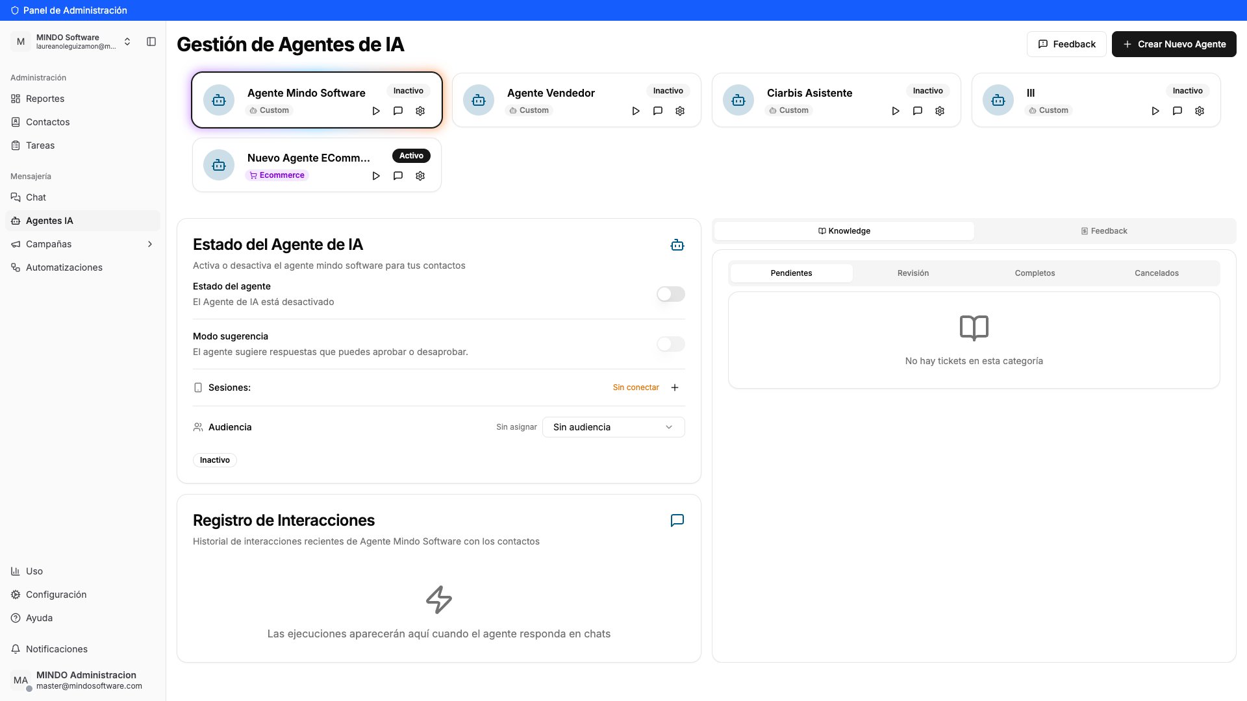
Task: Click the Custom tag on Ciarbis Asistente card
Action: click(788, 110)
